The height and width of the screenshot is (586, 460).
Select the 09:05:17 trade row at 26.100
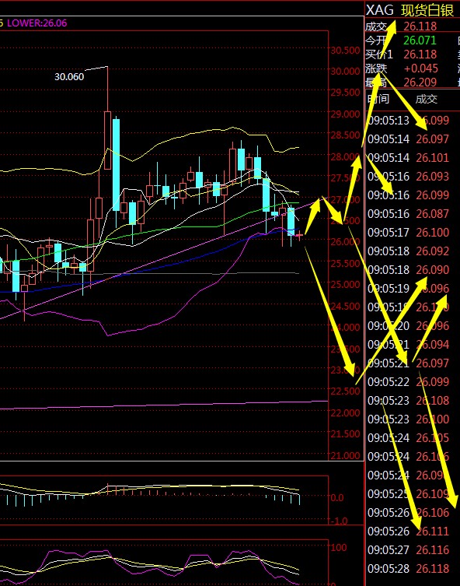(408, 233)
